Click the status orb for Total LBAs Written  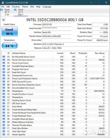click(x=4, y=128)
